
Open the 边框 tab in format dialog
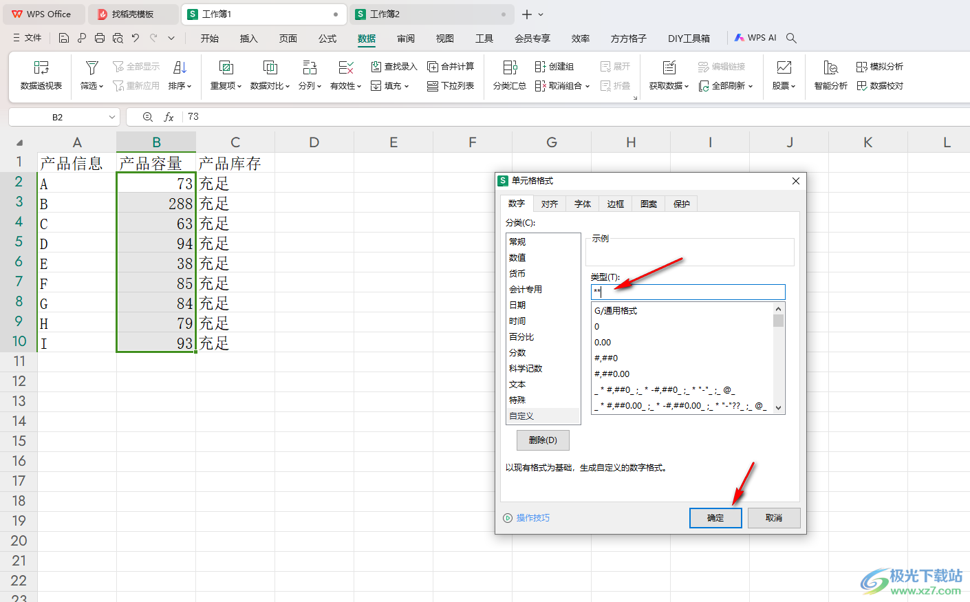pyautogui.click(x=616, y=204)
